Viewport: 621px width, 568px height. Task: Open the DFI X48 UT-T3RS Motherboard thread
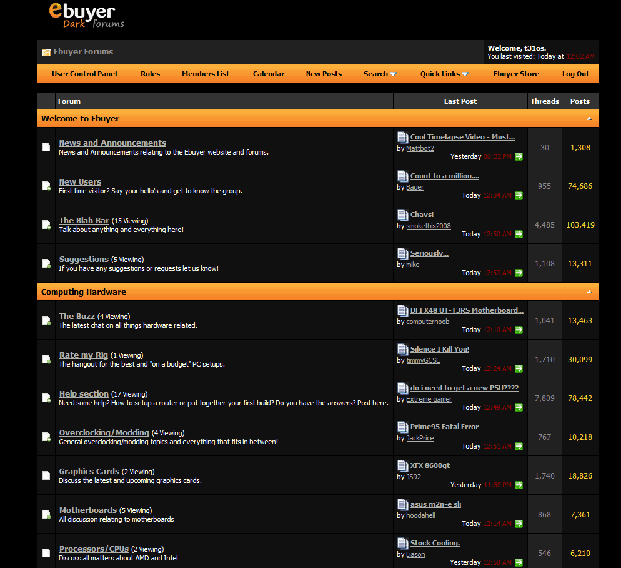(x=467, y=310)
